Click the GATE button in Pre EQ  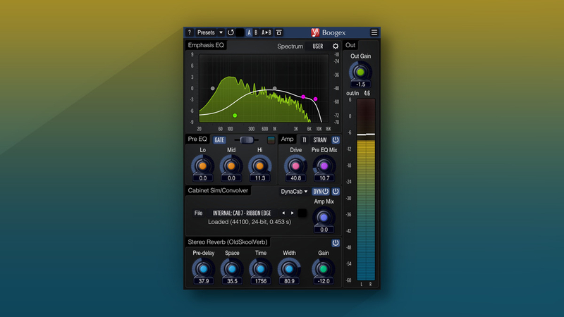tap(219, 139)
